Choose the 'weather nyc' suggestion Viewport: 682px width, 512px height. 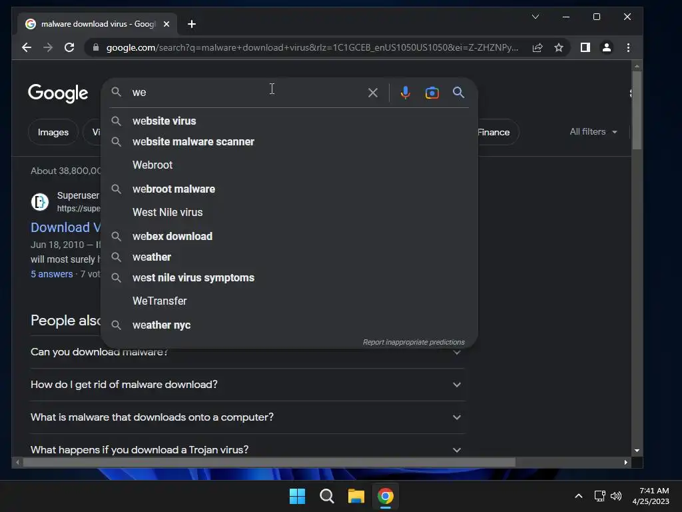click(x=289, y=325)
